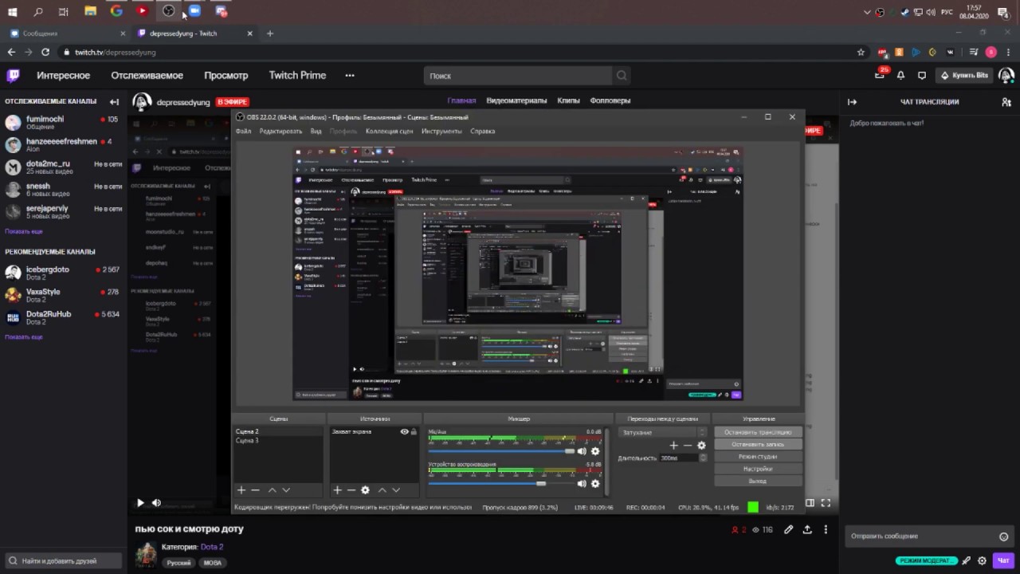Toggle fullscreen on Twitch player
Screen dimensions: 1020x574
(x=826, y=503)
